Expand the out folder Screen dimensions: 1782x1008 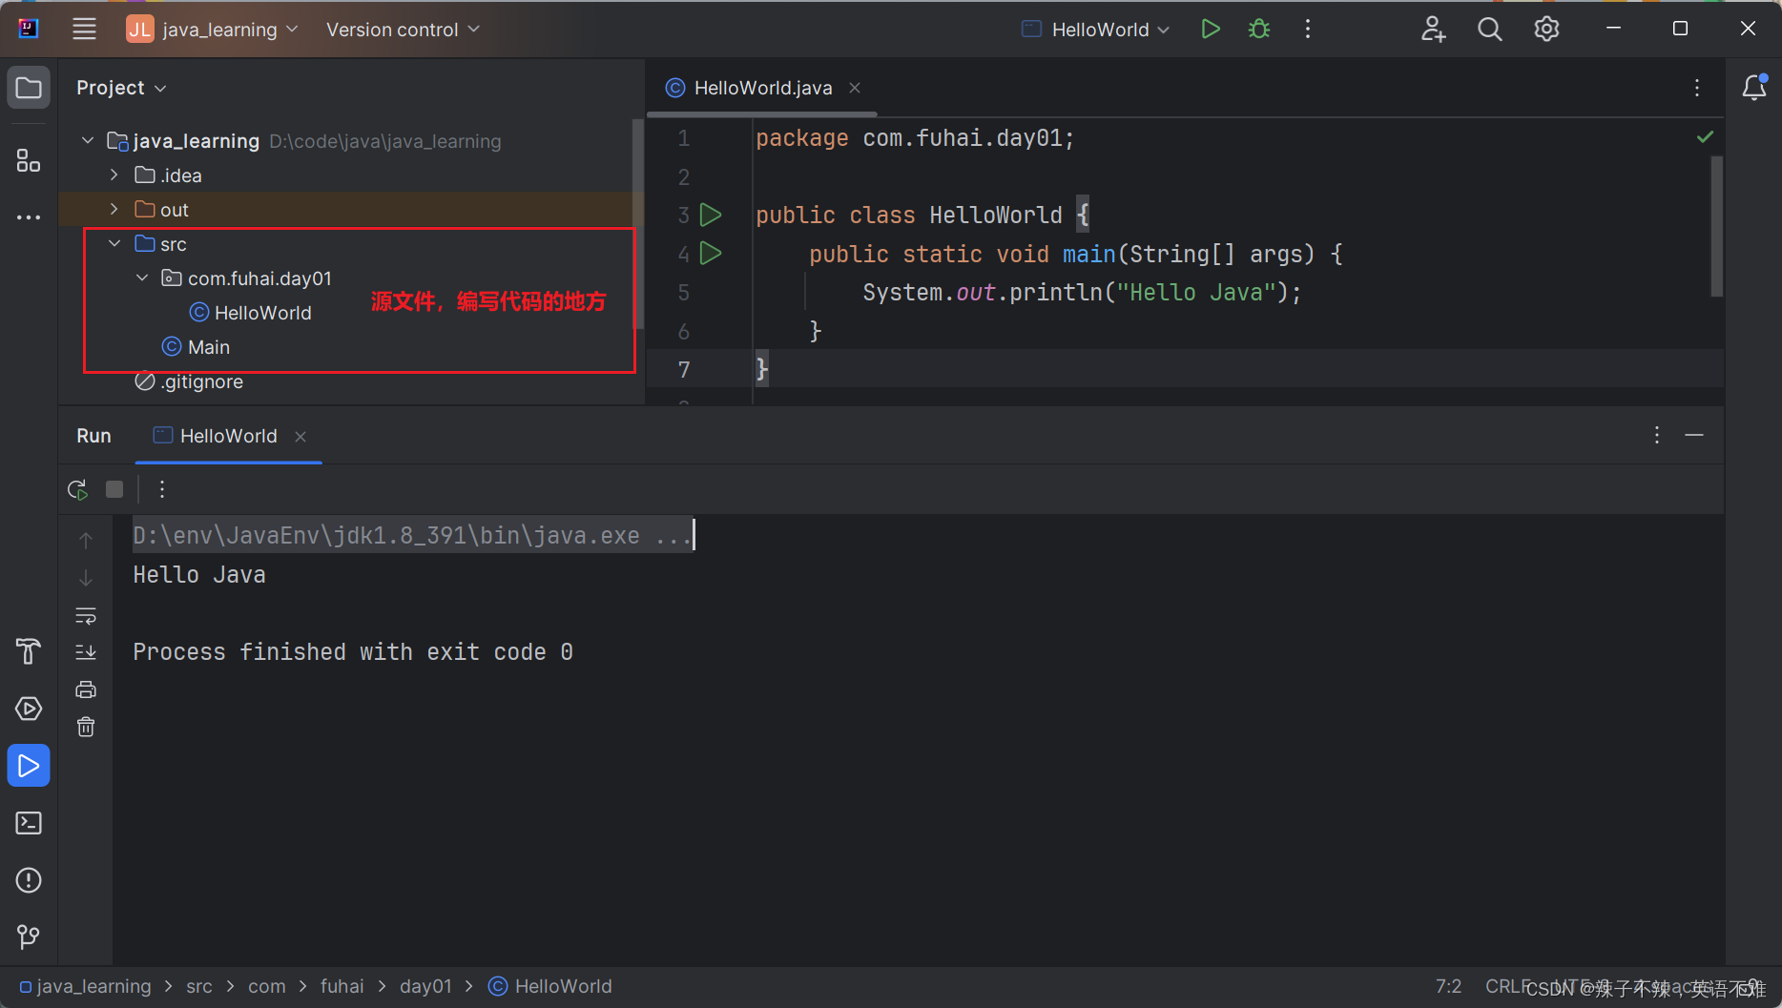tap(114, 209)
